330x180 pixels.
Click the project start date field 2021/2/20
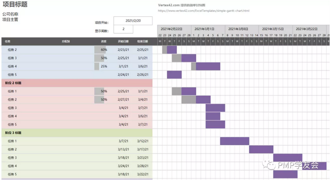[x=133, y=21]
